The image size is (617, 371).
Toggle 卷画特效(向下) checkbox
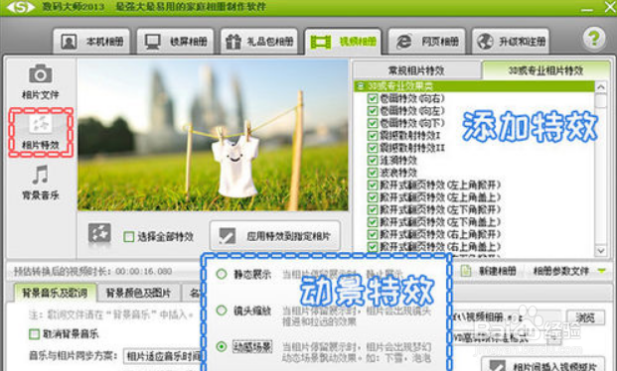[373, 123]
